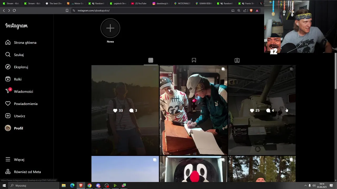Click the page vertical scrollbar
The height and width of the screenshot is (189, 337).
[x=335, y=71]
